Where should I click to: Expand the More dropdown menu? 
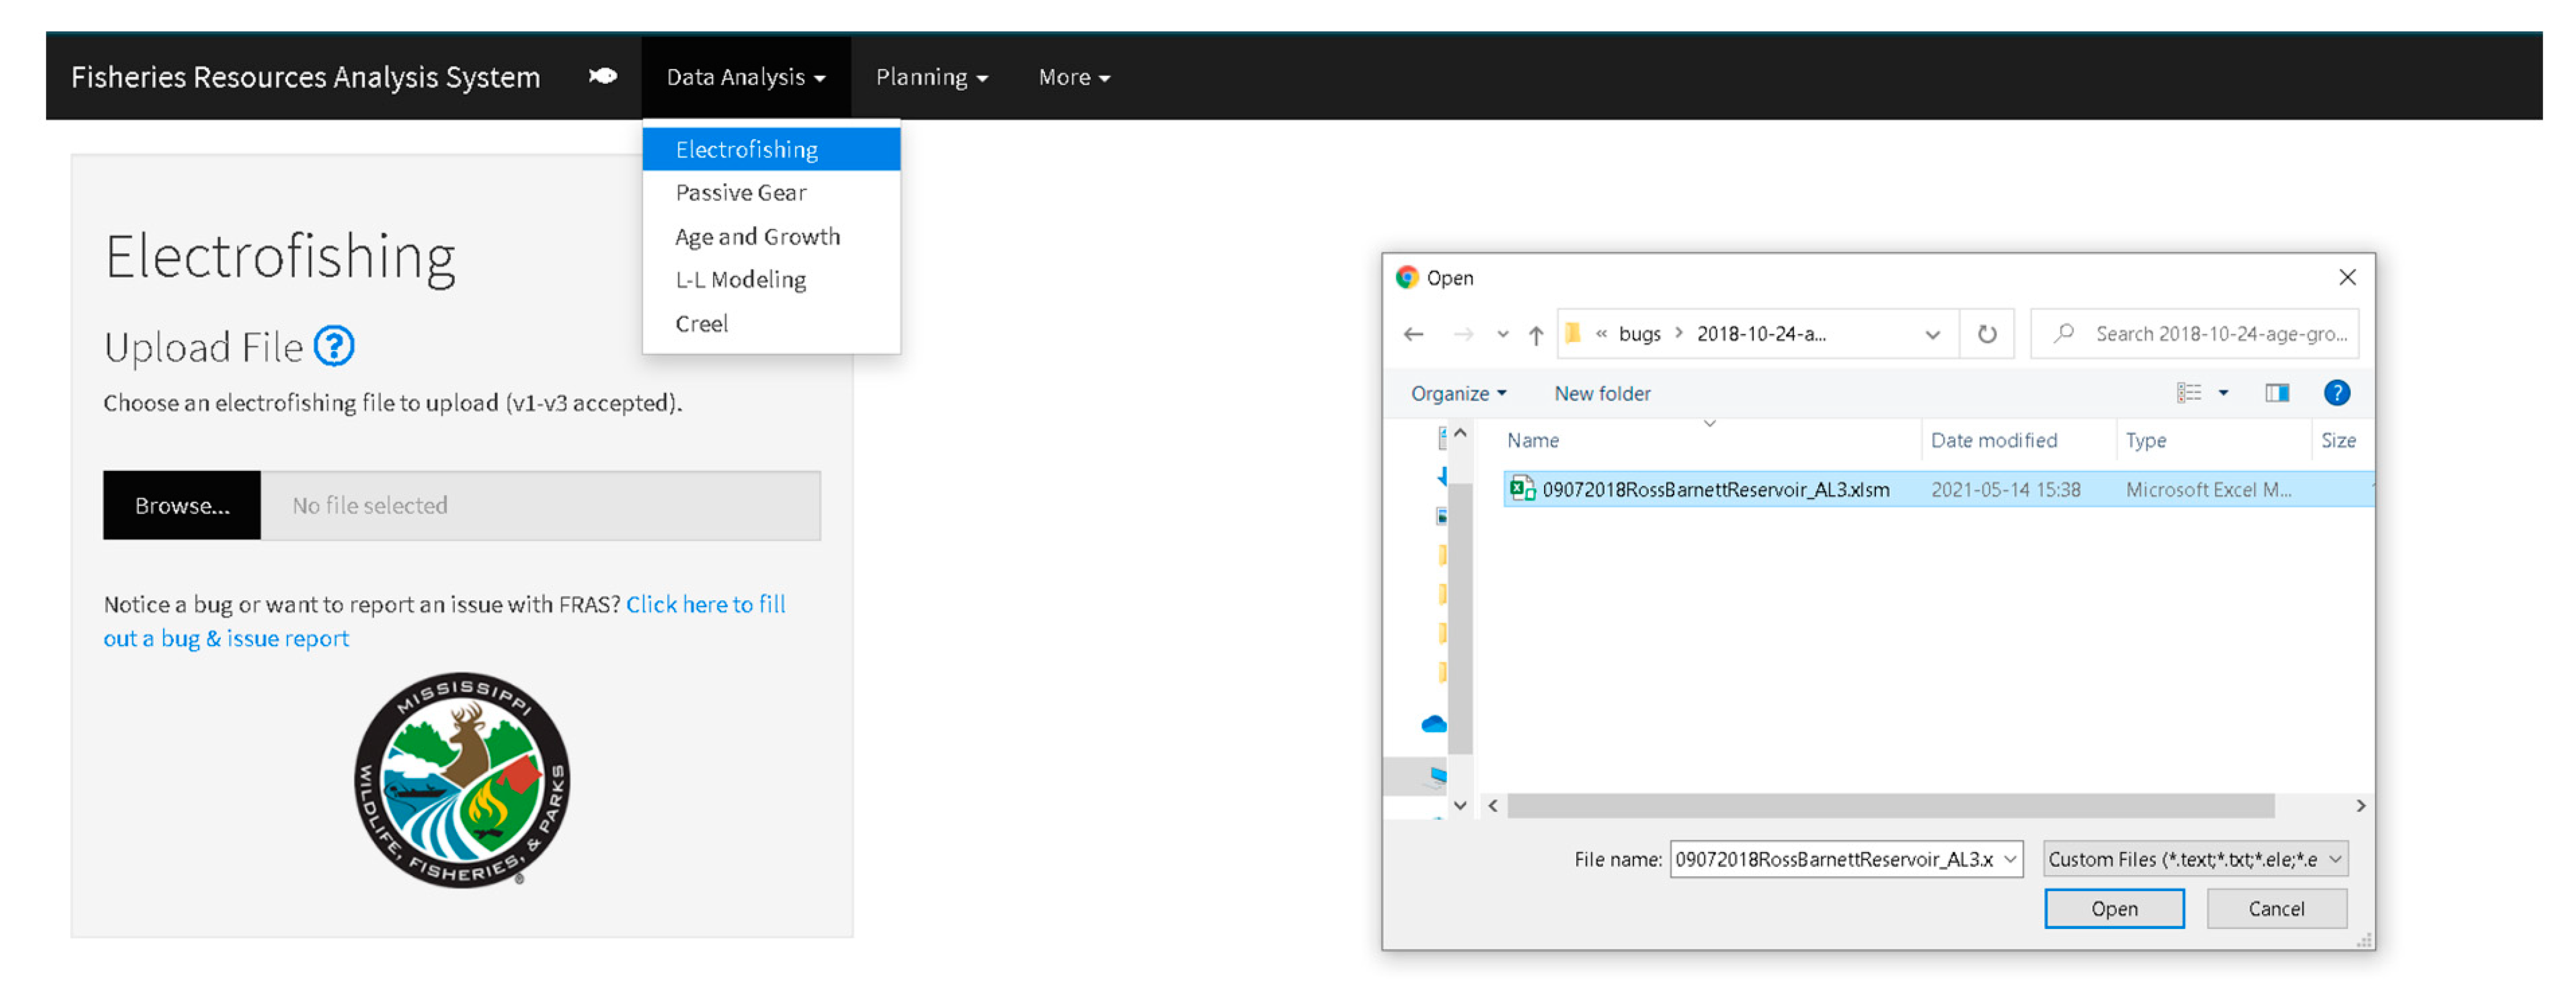(x=1073, y=77)
